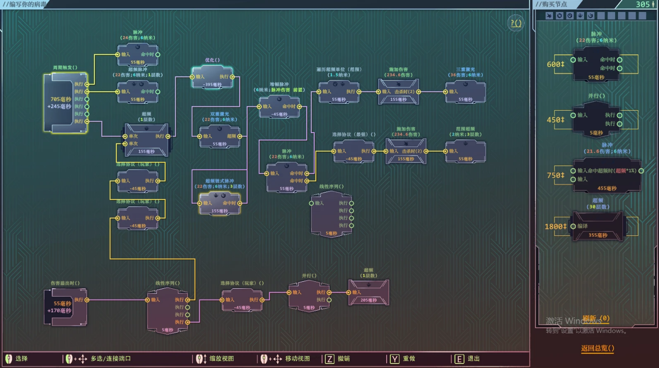Image resolution: width=659 pixels, height=368 pixels.
Task: Open the ?() help icon
Action: [516, 23]
